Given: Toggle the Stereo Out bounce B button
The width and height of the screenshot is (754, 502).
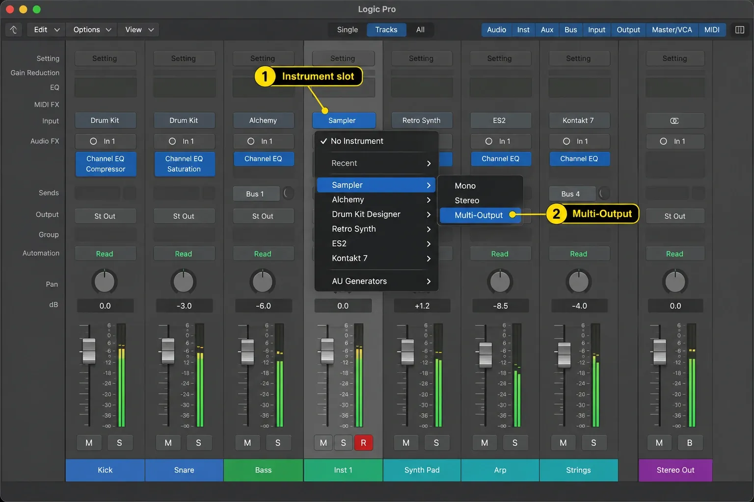Looking at the screenshot, I should pyautogui.click(x=690, y=443).
